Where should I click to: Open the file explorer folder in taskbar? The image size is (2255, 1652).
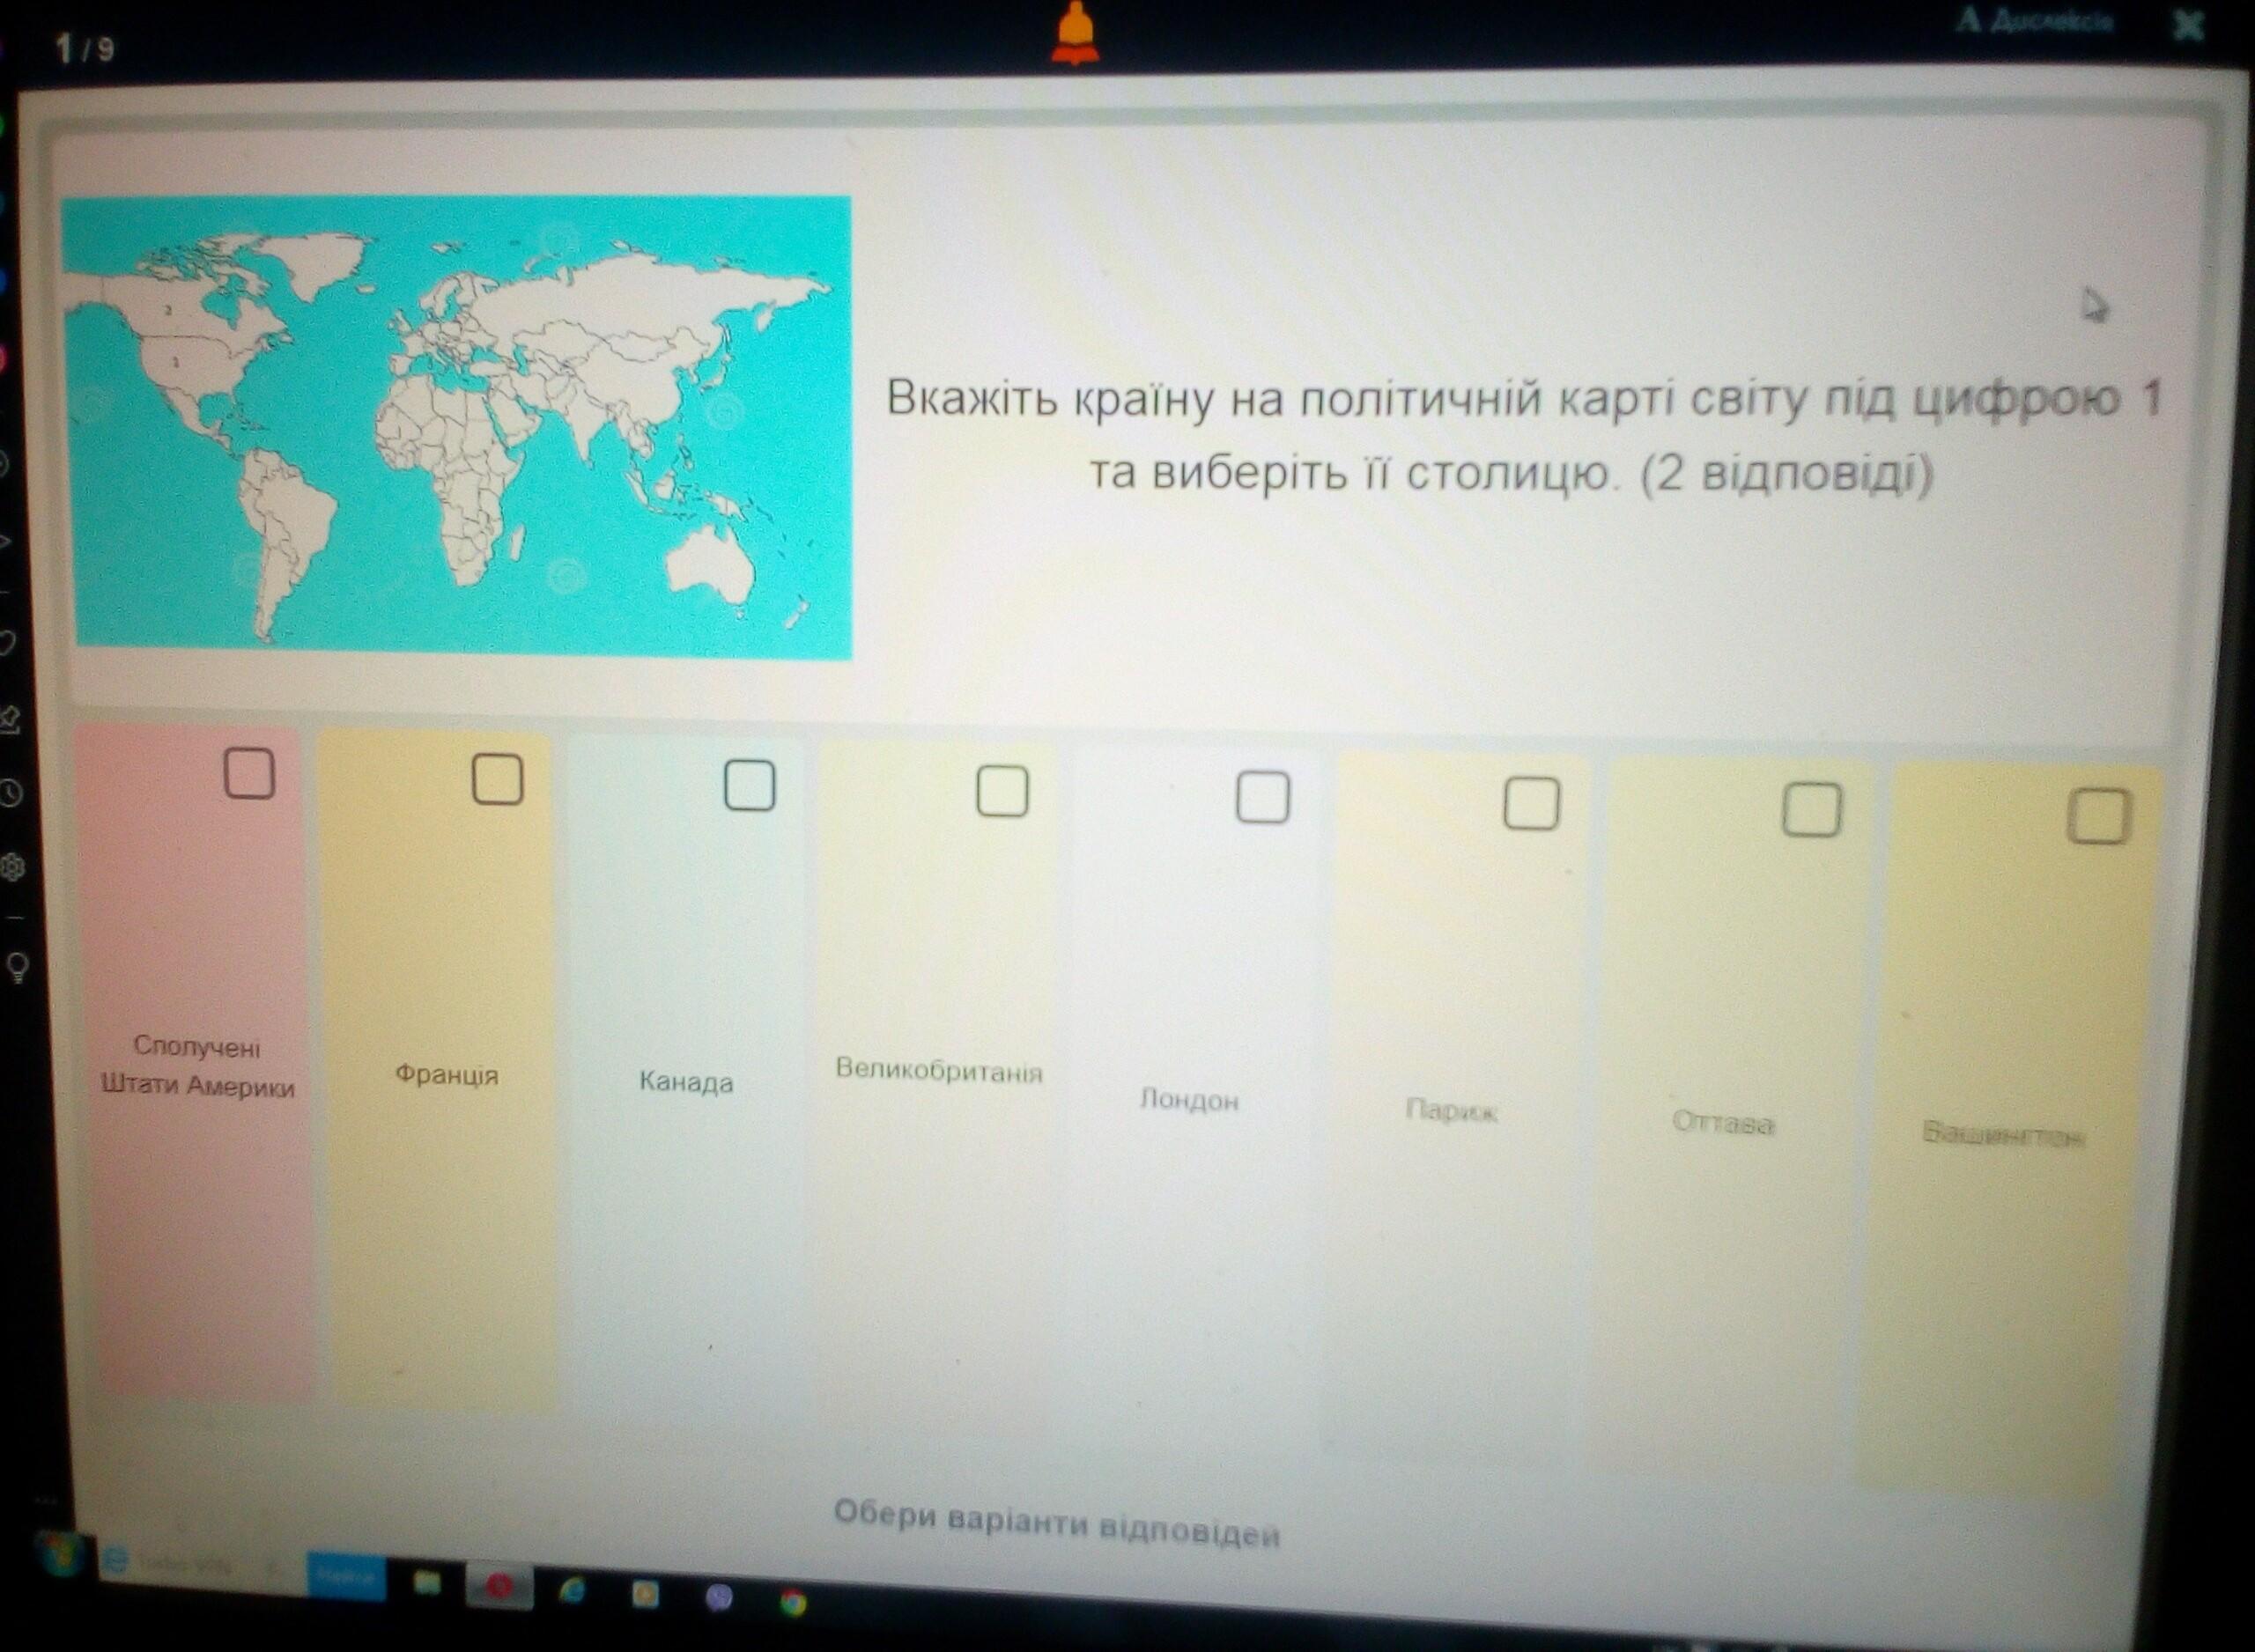click(427, 1583)
